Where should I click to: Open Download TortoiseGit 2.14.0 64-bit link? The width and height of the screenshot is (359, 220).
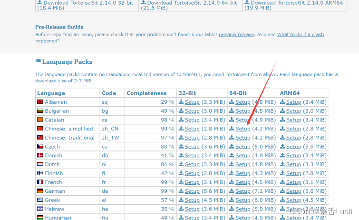(192, 3)
